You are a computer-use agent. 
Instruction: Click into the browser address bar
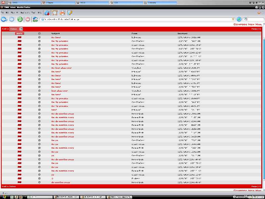(x=132, y=19)
